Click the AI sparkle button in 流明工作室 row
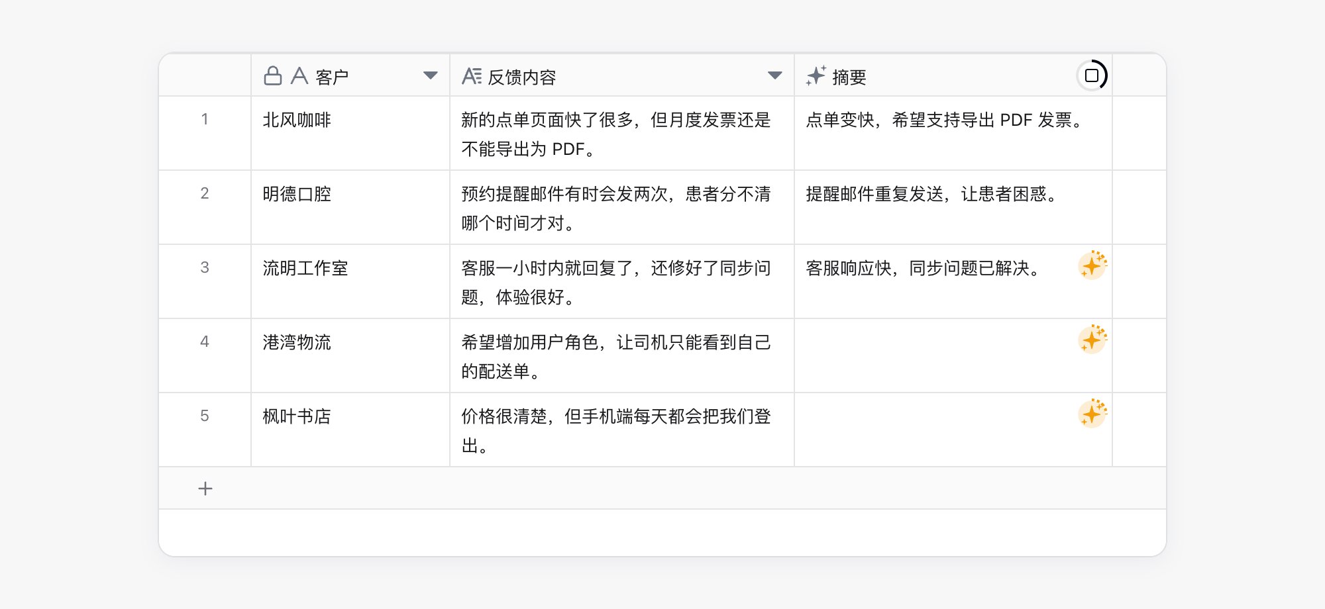This screenshot has height=609, width=1325. (1092, 265)
